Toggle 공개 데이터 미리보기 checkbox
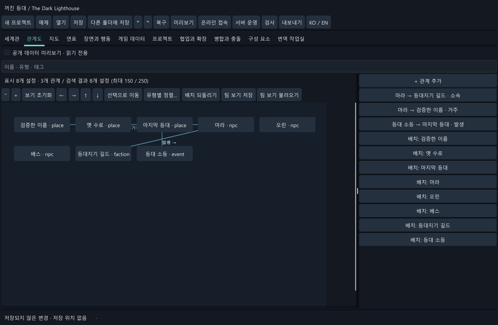Screen dimensions: 498x325 (x=7, y=53)
